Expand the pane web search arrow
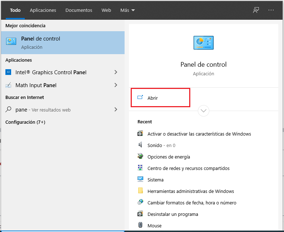This screenshot has width=284, height=232. click(116, 110)
